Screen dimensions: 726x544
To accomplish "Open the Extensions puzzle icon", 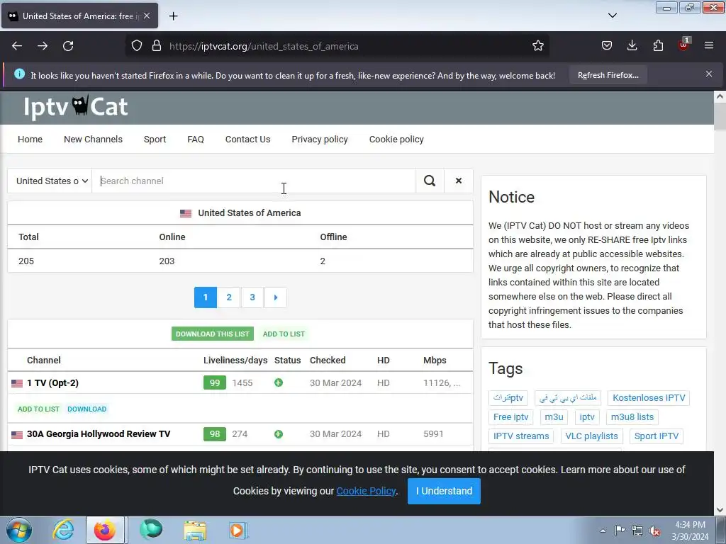I will 658,46.
